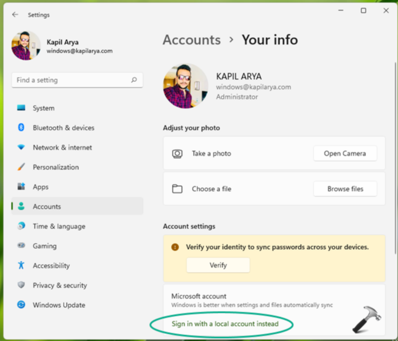Image resolution: width=398 pixels, height=341 pixels.
Task: Minimize the Settings window
Action: click(x=341, y=10)
